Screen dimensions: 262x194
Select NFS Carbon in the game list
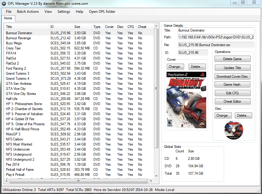coord(79,139)
